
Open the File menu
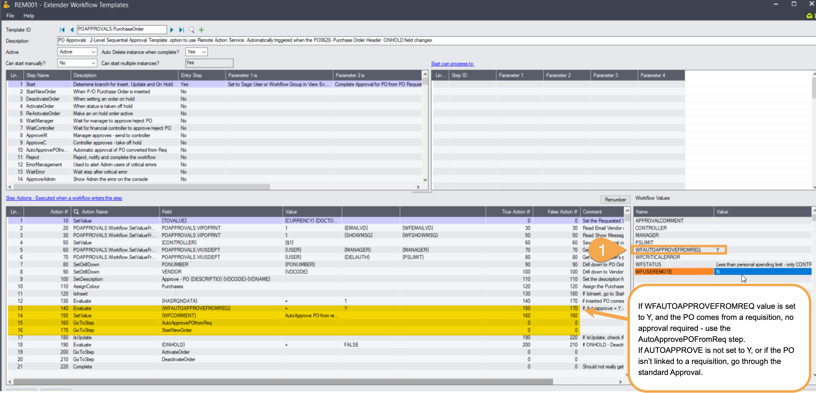tap(10, 16)
